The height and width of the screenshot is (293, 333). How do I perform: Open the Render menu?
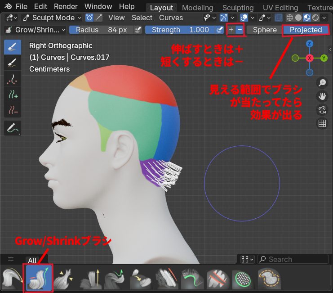click(x=66, y=6)
